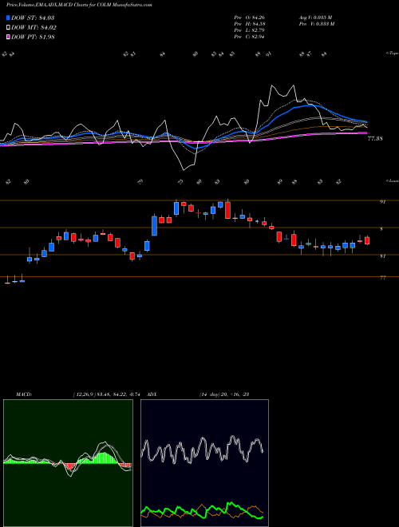Click the previous open value 'Pre O: 84.26'
The width and height of the screenshot is (399, 527).
click(249, 18)
